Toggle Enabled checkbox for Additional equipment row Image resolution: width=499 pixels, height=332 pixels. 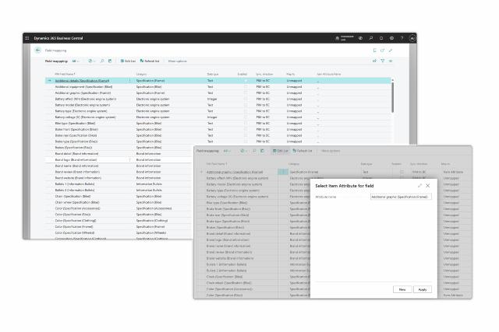point(246,86)
